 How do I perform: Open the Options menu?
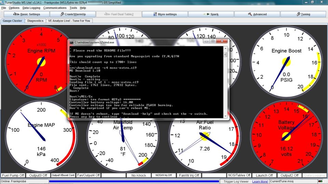[x=14, y=8]
